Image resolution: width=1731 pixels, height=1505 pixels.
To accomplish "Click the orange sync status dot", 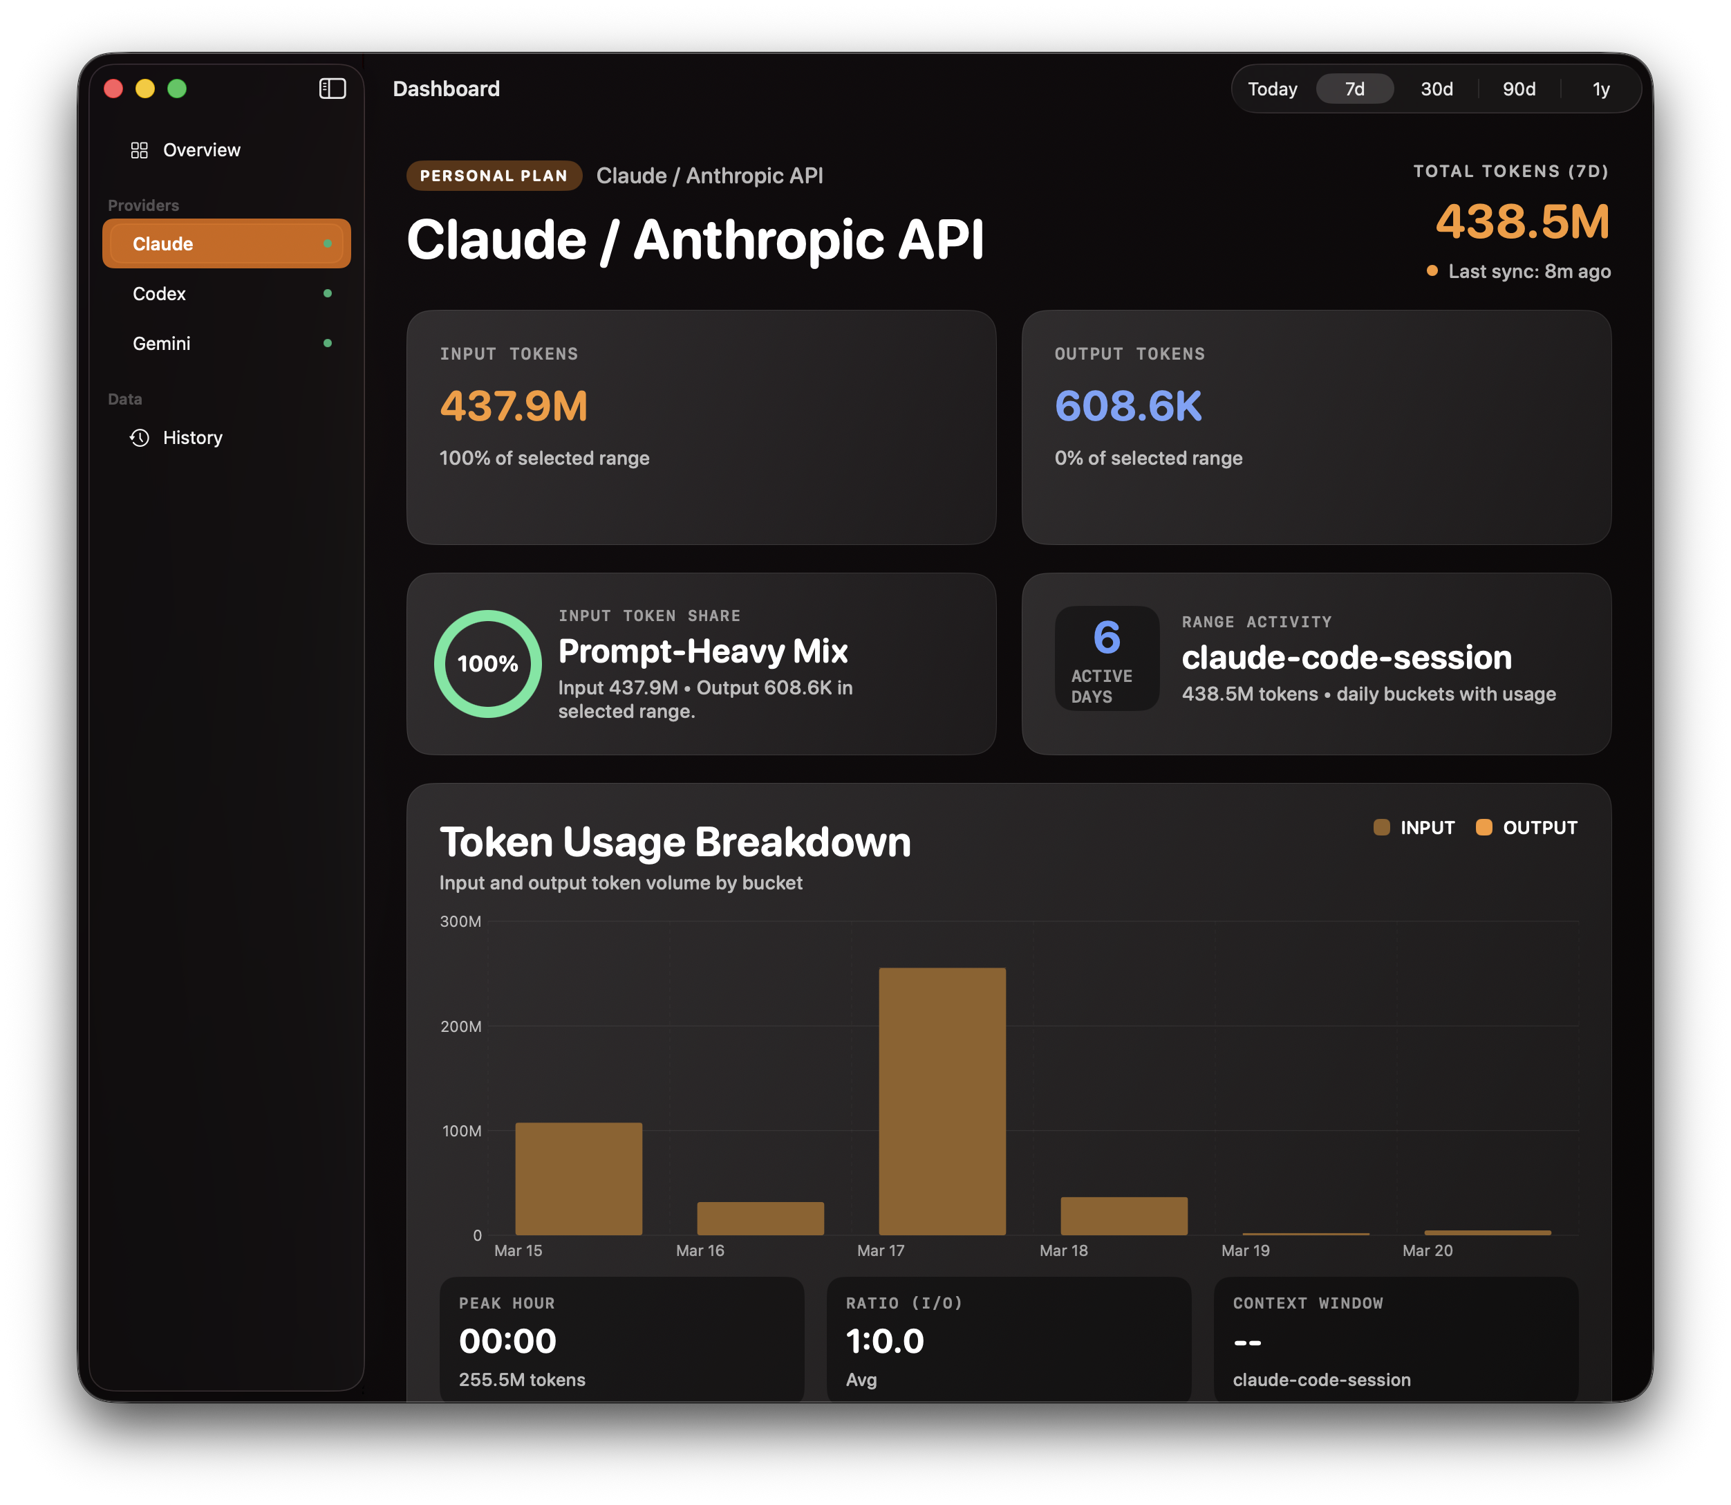I will click(1431, 270).
